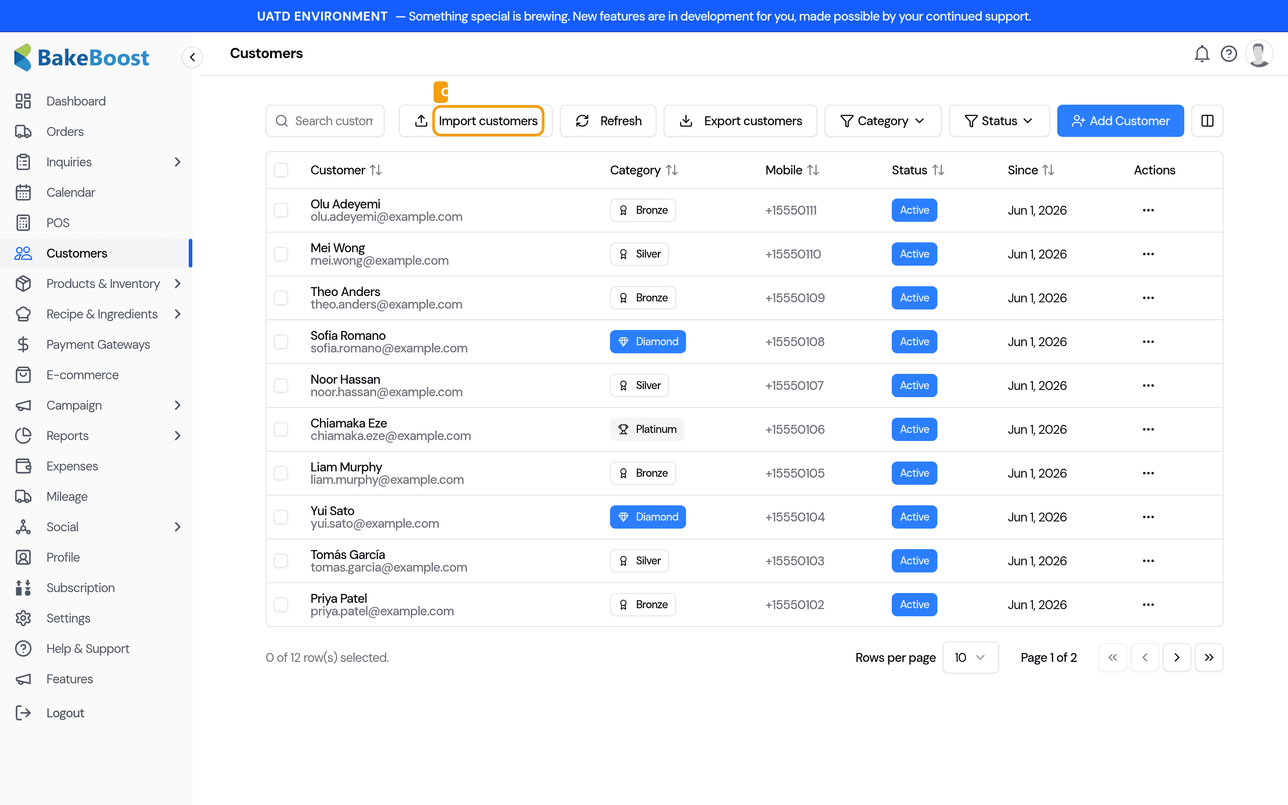Click the BakeBoost logo
The height and width of the screenshot is (805, 1288).
(82, 58)
